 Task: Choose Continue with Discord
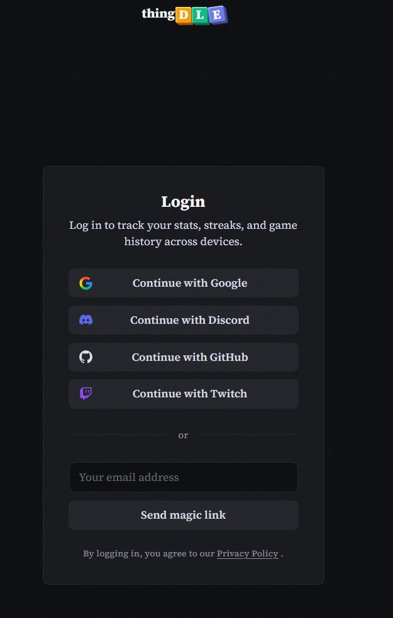click(x=189, y=320)
